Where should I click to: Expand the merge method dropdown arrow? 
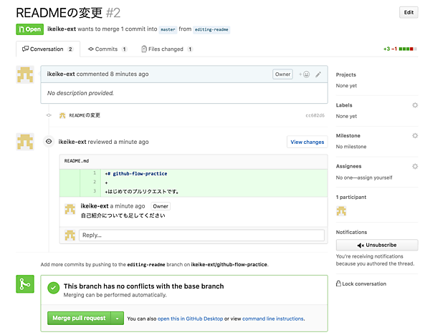coord(118,318)
